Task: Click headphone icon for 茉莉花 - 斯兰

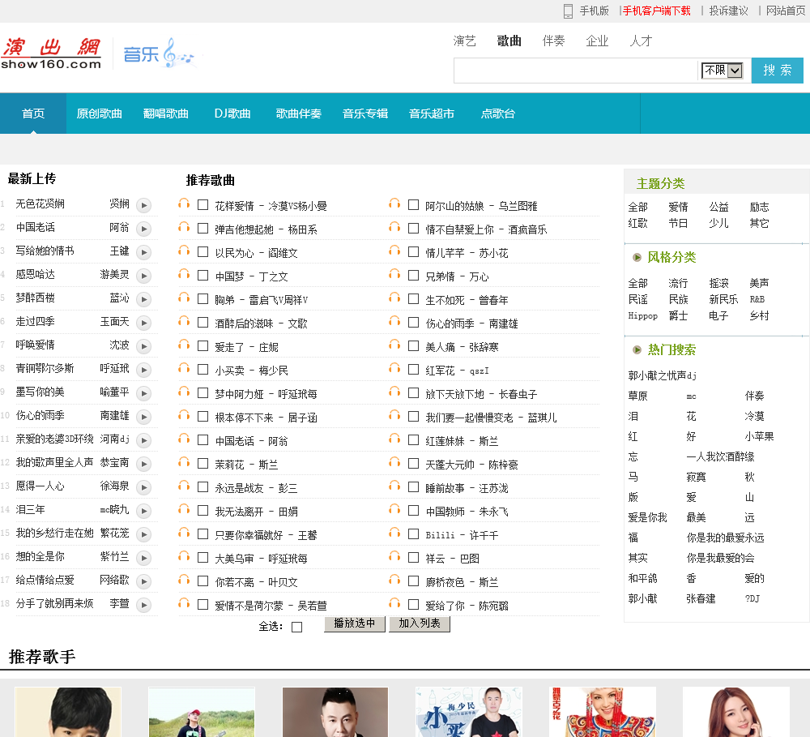Action: tap(184, 462)
